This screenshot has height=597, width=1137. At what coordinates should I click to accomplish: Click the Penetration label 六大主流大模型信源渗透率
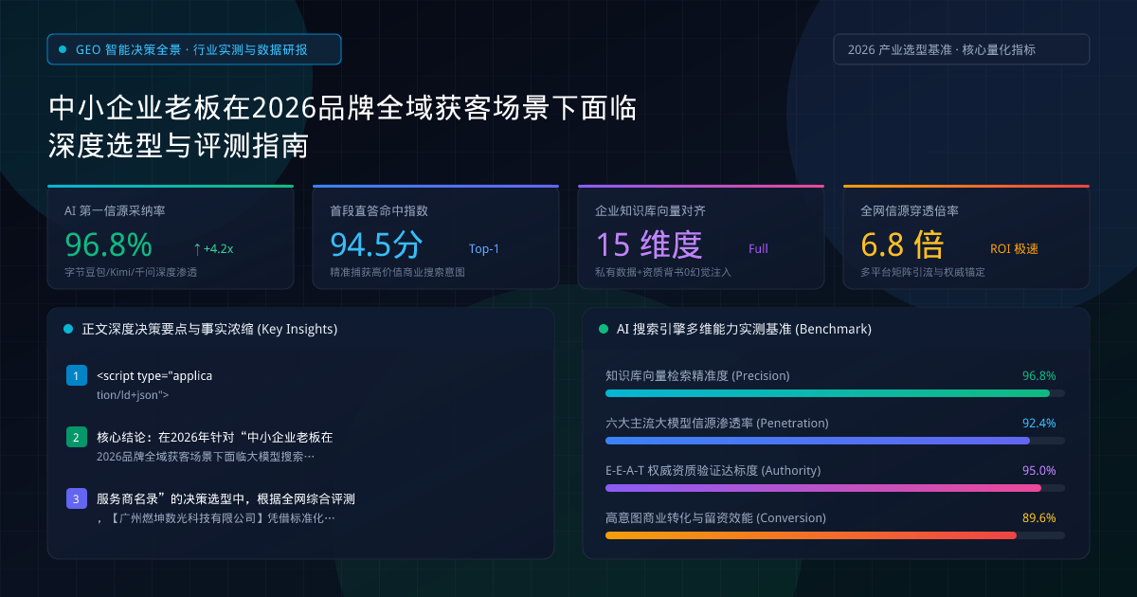pyautogui.click(x=717, y=423)
